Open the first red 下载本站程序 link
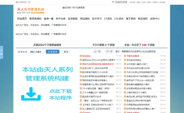The width and height of the screenshot is (184, 113). tap(133, 56)
